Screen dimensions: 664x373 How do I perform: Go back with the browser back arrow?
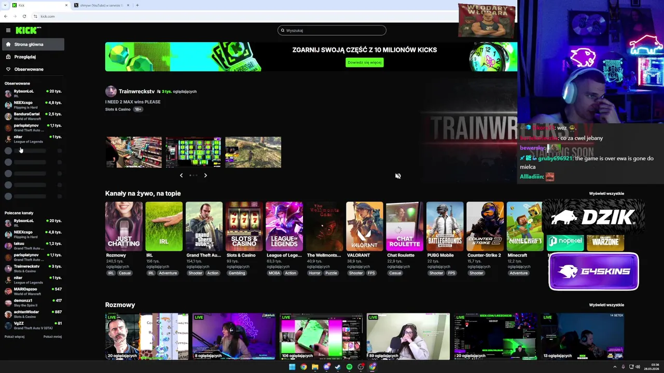tap(6, 16)
